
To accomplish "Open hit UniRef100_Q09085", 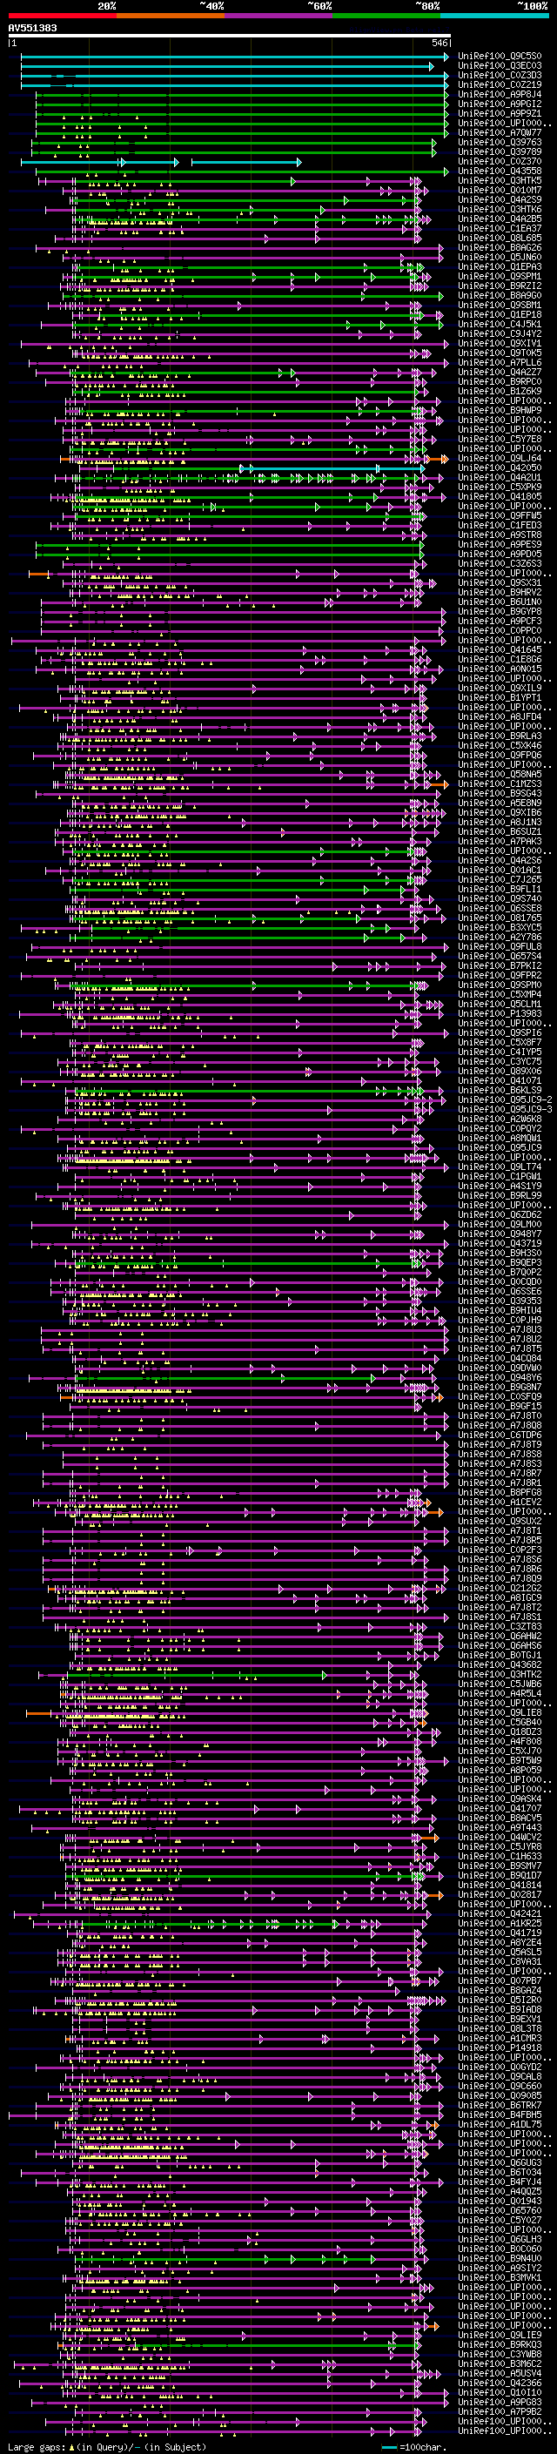I will tap(499, 2094).
